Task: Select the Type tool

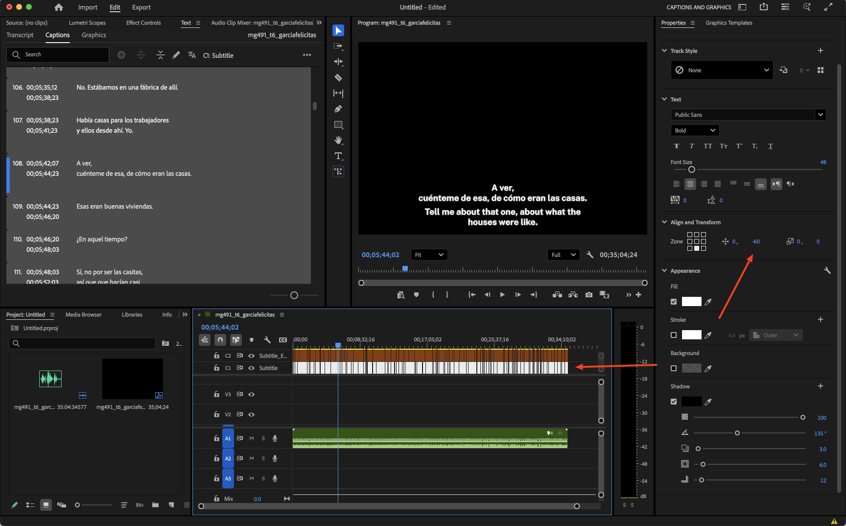Action: tap(338, 156)
